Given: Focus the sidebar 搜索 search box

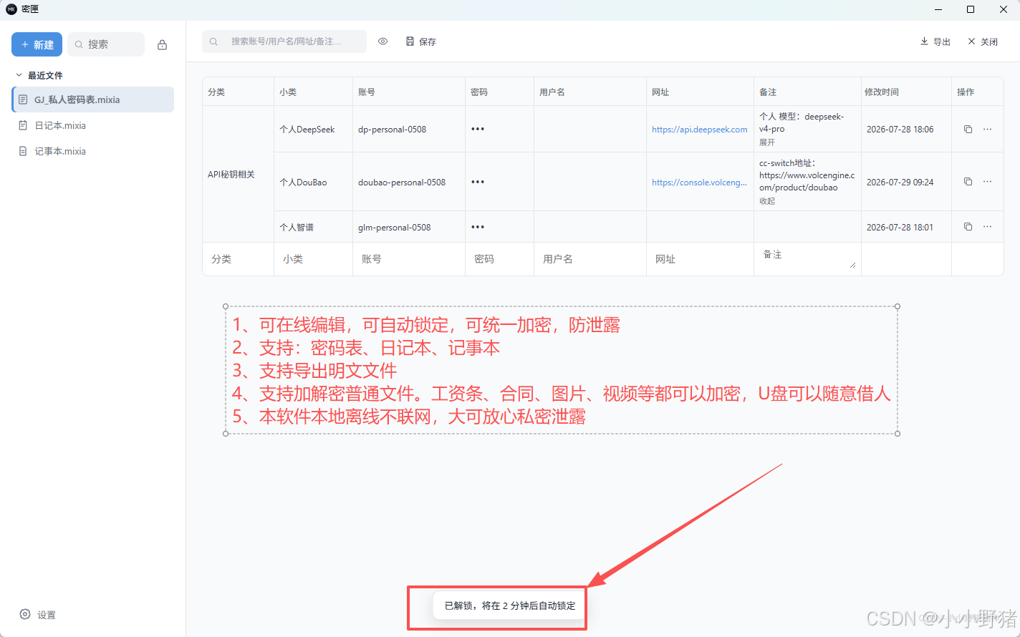Looking at the screenshot, I should point(106,44).
